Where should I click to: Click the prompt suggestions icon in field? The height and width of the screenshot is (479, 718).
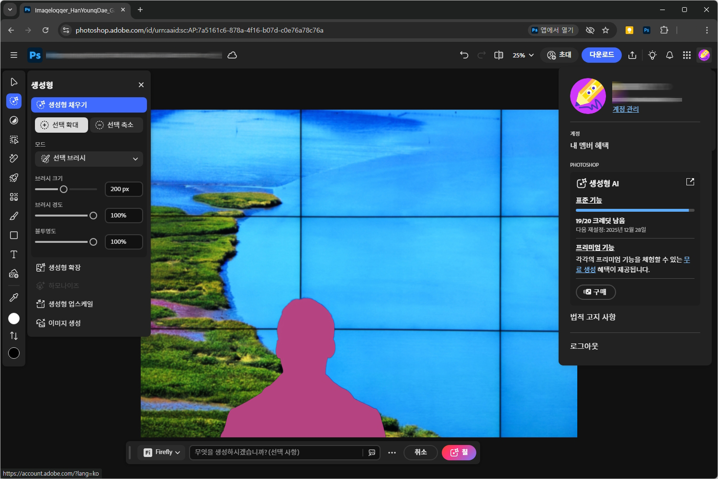point(372,452)
